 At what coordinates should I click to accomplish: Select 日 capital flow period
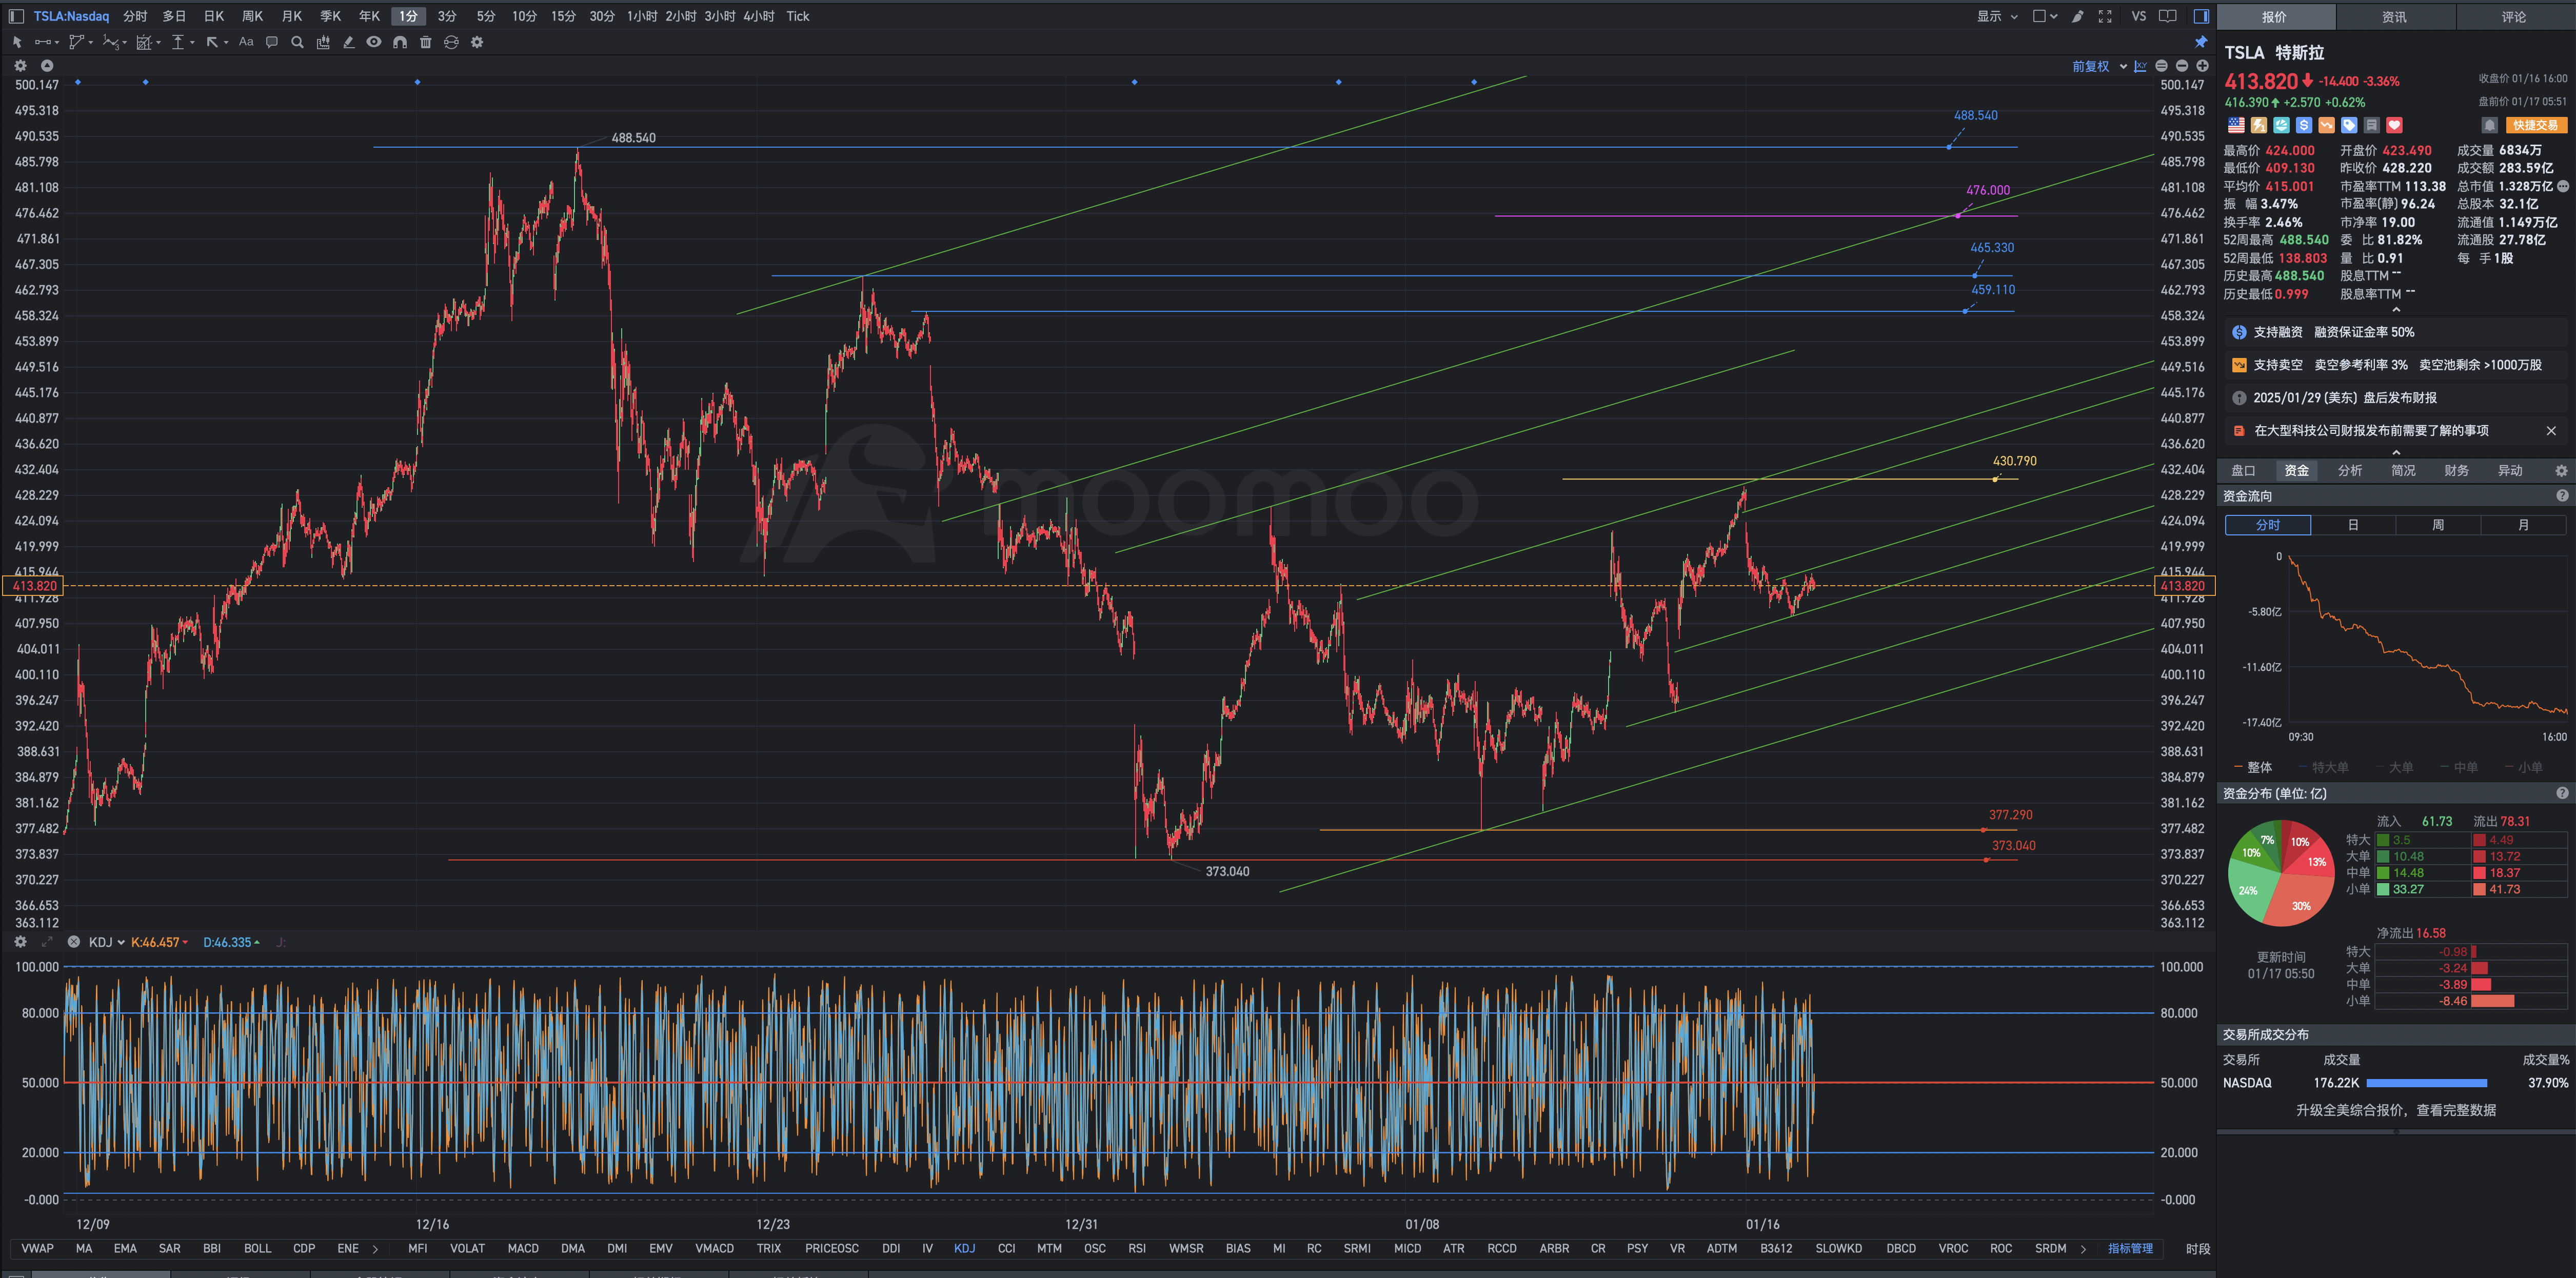tap(2353, 525)
